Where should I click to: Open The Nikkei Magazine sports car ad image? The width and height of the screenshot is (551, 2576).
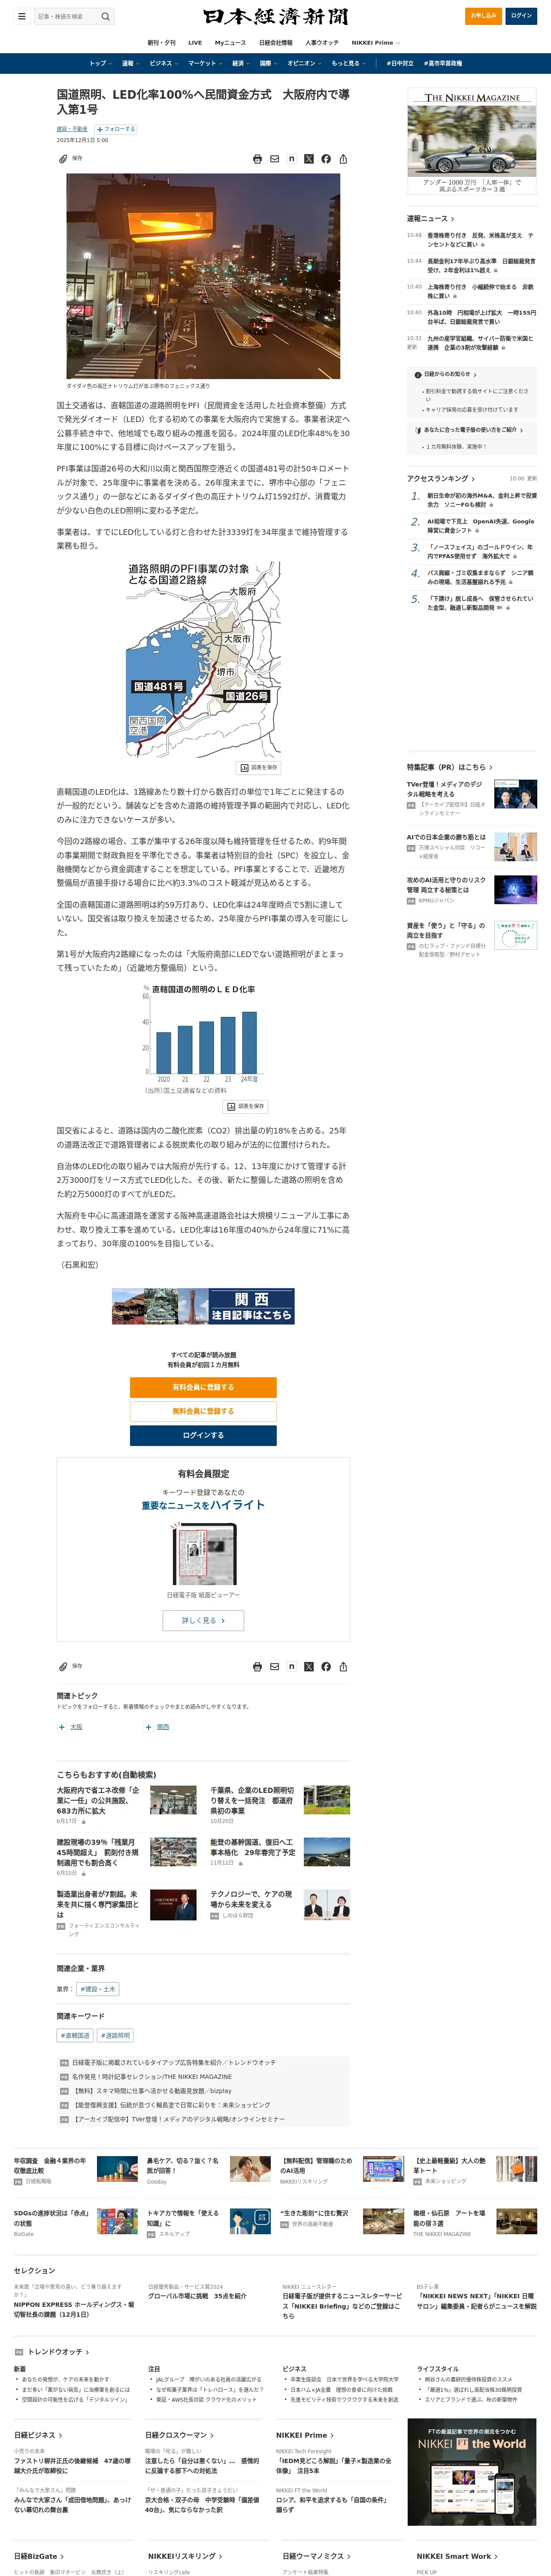tap(472, 140)
